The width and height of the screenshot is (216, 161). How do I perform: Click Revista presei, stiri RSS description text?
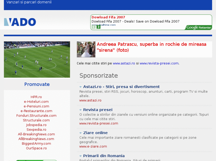click(x=144, y=94)
